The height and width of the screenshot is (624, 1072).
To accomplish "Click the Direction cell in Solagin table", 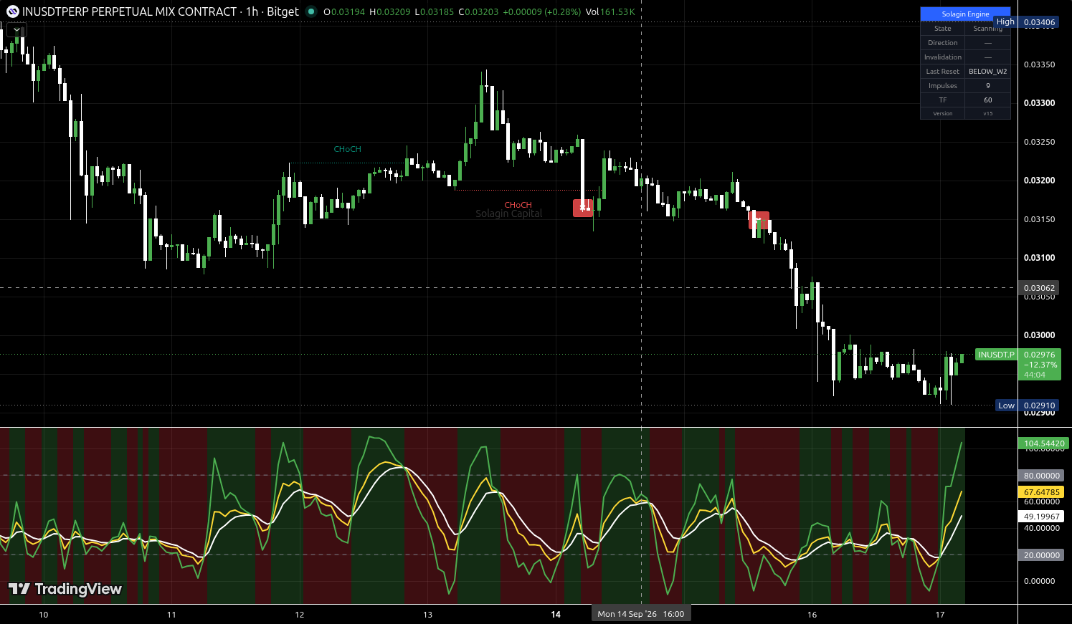I will point(943,43).
